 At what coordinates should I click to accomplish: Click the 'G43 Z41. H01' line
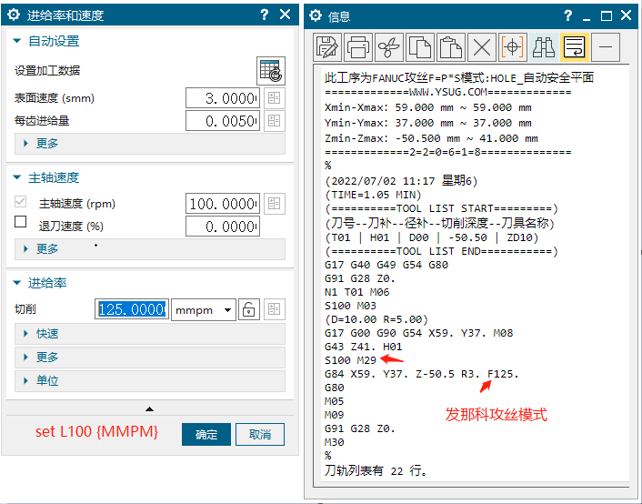pyautogui.click(x=363, y=347)
